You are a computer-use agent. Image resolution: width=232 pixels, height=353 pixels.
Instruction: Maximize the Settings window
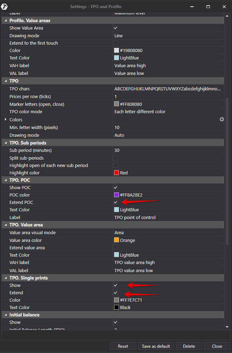click(208, 6)
